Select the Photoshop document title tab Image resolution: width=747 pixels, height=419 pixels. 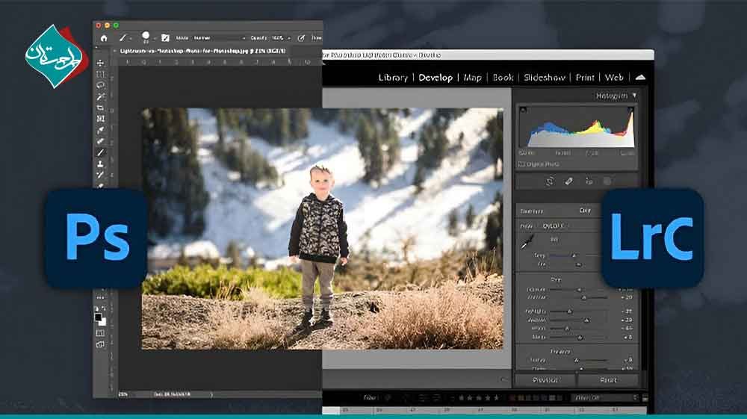[202, 51]
